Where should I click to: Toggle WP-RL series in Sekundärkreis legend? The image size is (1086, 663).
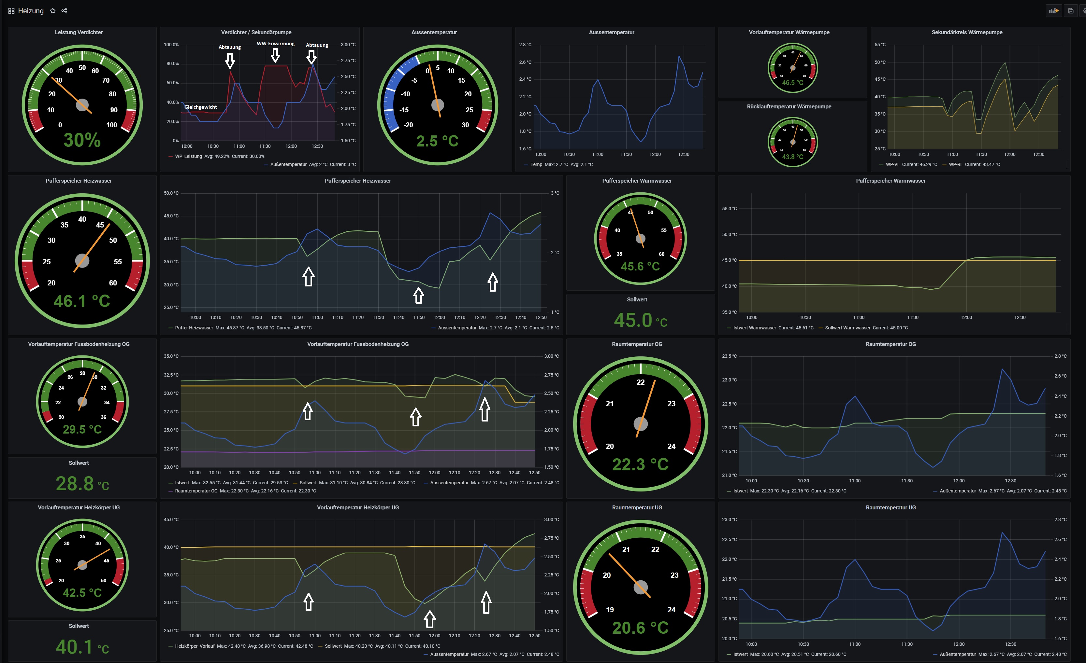pyautogui.click(x=956, y=165)
